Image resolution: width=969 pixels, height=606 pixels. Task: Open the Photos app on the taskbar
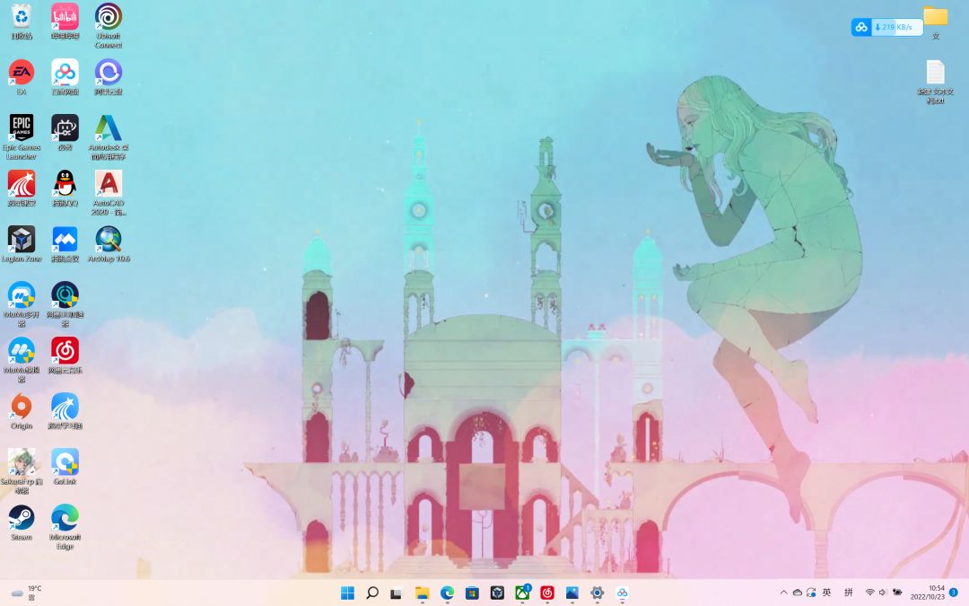click(572, 593)
